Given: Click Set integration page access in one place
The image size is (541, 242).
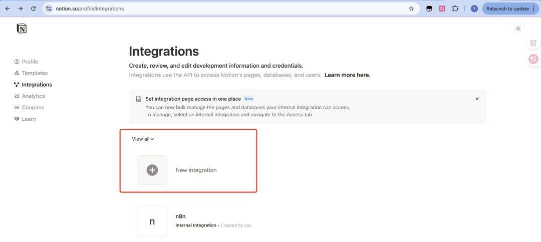Looking at the screenshot, I should pos(193,99).
